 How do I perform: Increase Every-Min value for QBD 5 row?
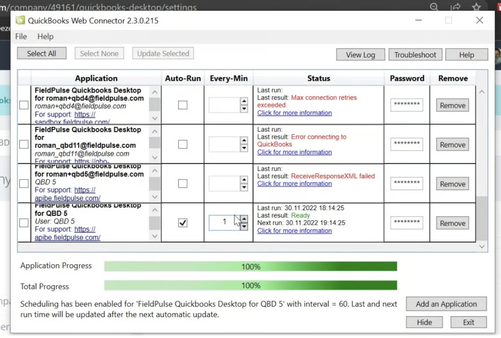click(x=244, y=219)
